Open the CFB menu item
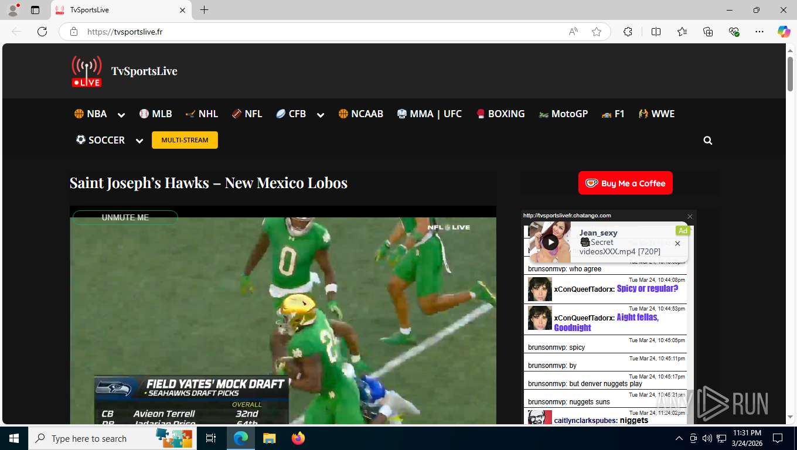The width and height of the screenshot is (797, 450). [x=291, y=114]
